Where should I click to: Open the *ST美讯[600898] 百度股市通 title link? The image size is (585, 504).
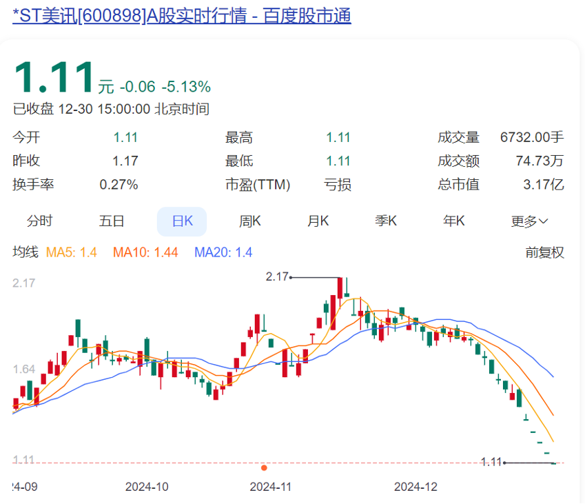pyautogui.click(x=182, y=16)
